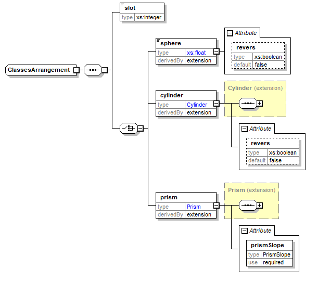Select the choice compositor icon below slot

pos(128,127)
